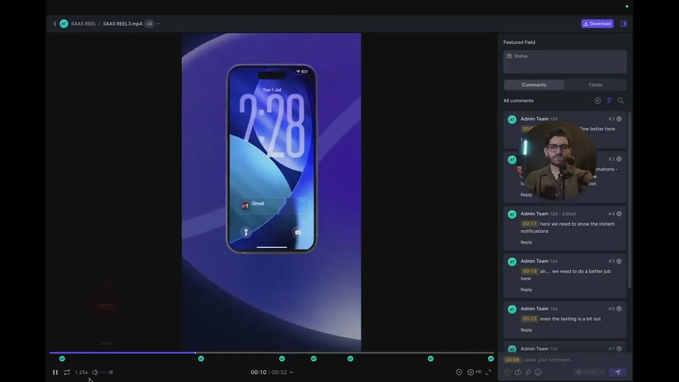Viewport: 679px width, 382px height.
Task: Open the comment filter circle icon
Action: coord(598,101)
